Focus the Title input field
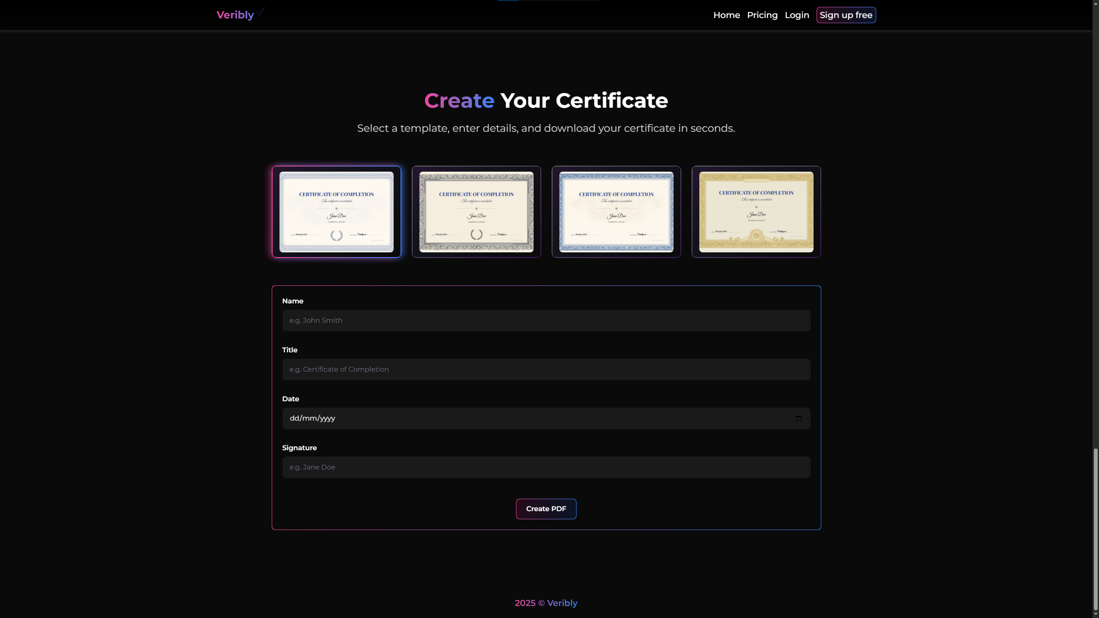1099x618 pixels. coord(546,370)
